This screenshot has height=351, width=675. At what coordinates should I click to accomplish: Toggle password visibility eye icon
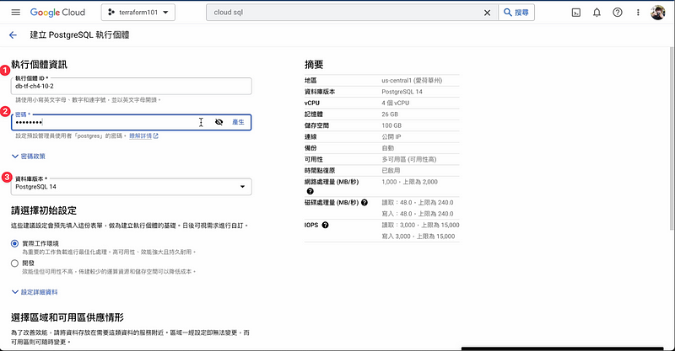[219, 122]
